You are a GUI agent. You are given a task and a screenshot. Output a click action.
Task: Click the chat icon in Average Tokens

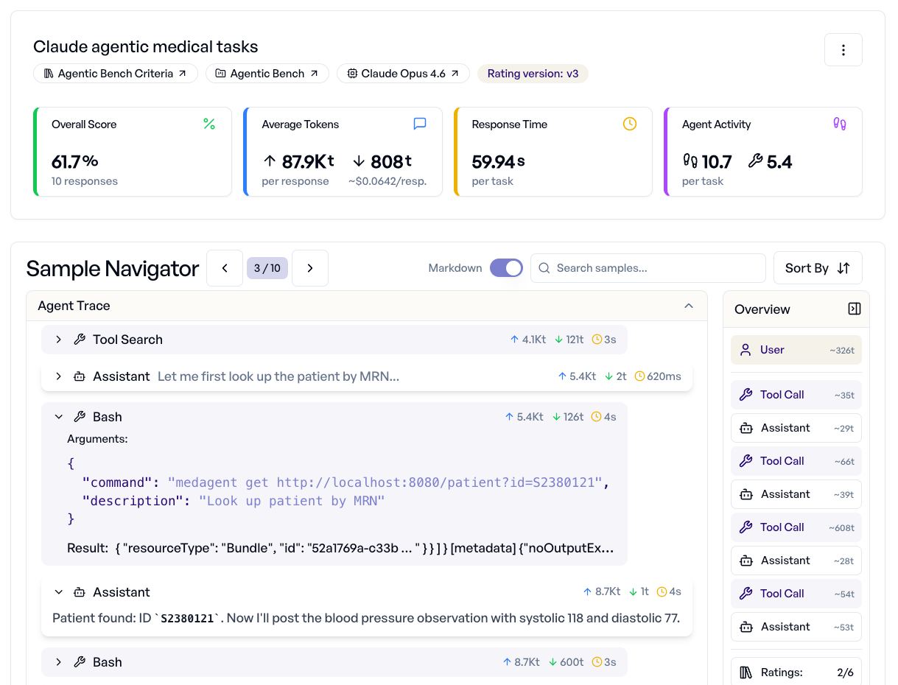click(x=420, y=124)
